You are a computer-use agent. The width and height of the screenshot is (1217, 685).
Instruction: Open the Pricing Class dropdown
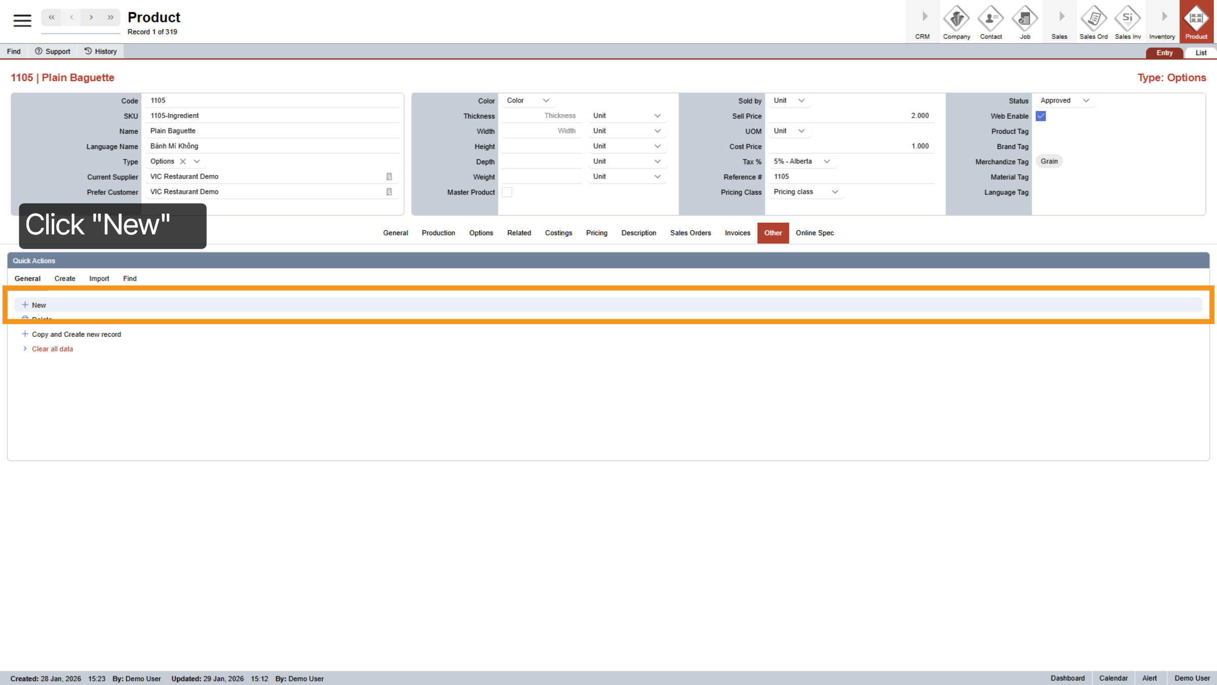835,192
